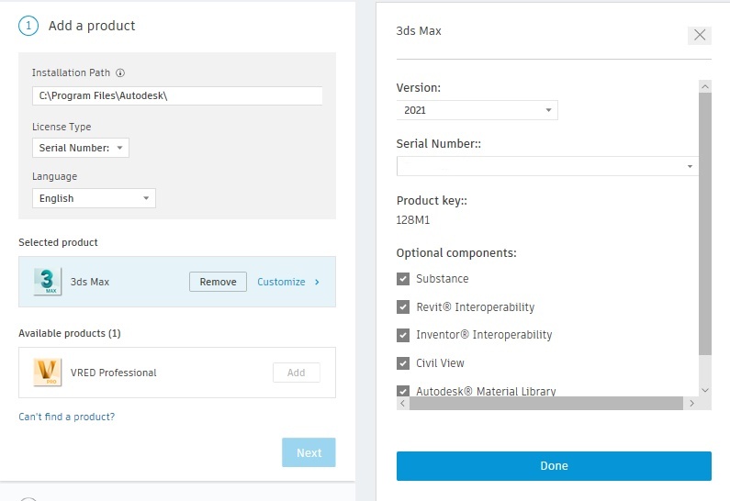This screenshot has height=501, width=730.
Task: Click horizontal scroll left arrow
Action: click(403, 404)
